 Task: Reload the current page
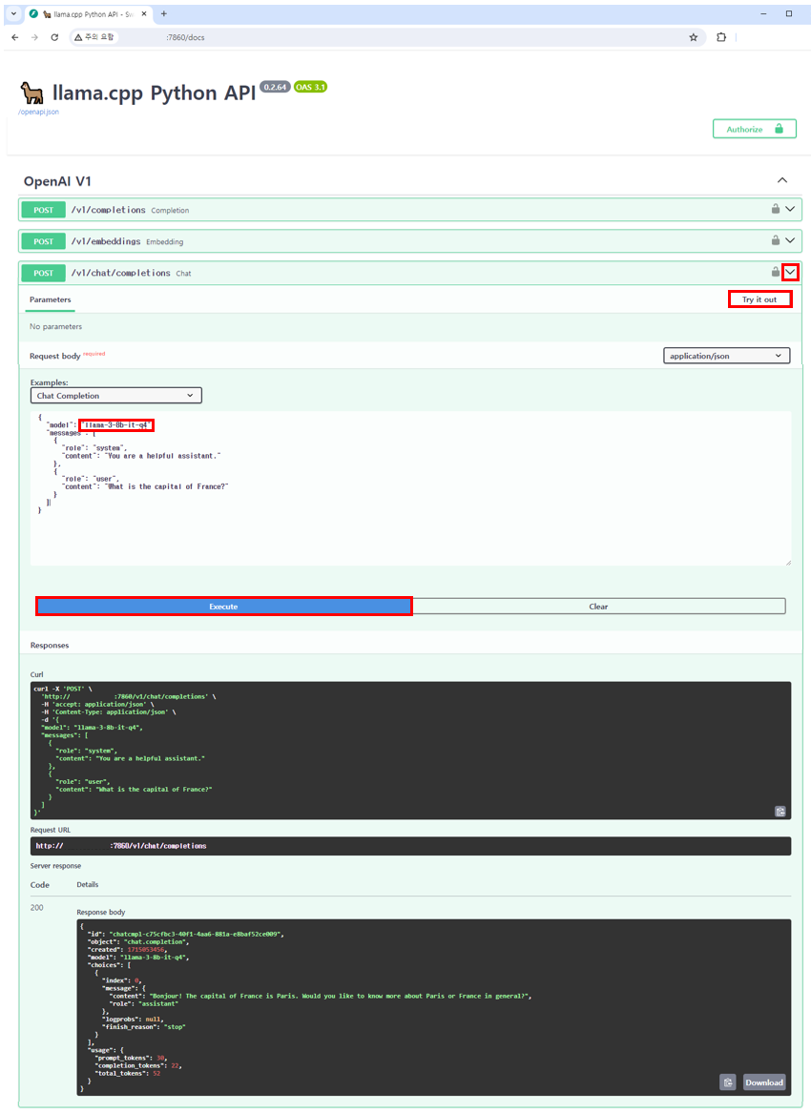[54, 37]
